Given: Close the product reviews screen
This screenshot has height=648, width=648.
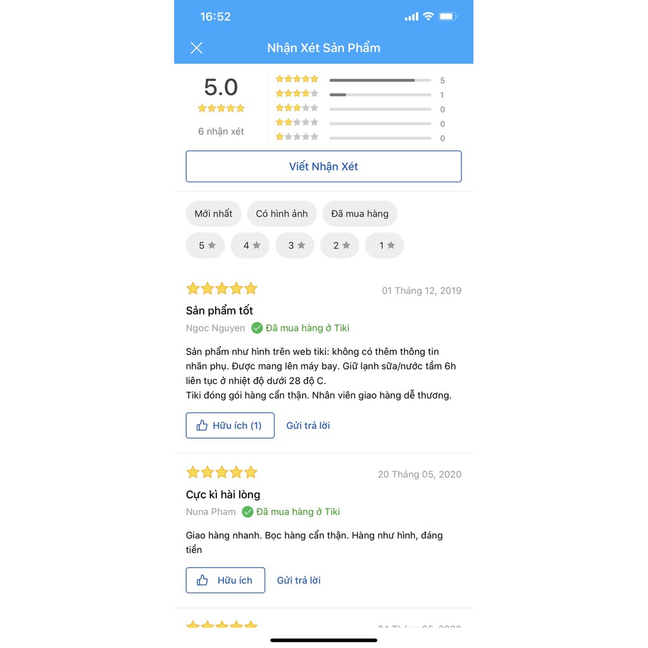Looking at the screenshot, I should click(x=197, y=48).
